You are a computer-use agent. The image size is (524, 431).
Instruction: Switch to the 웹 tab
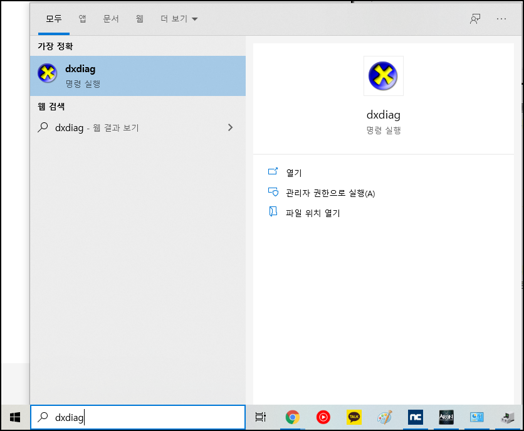[x=140, y=19]
